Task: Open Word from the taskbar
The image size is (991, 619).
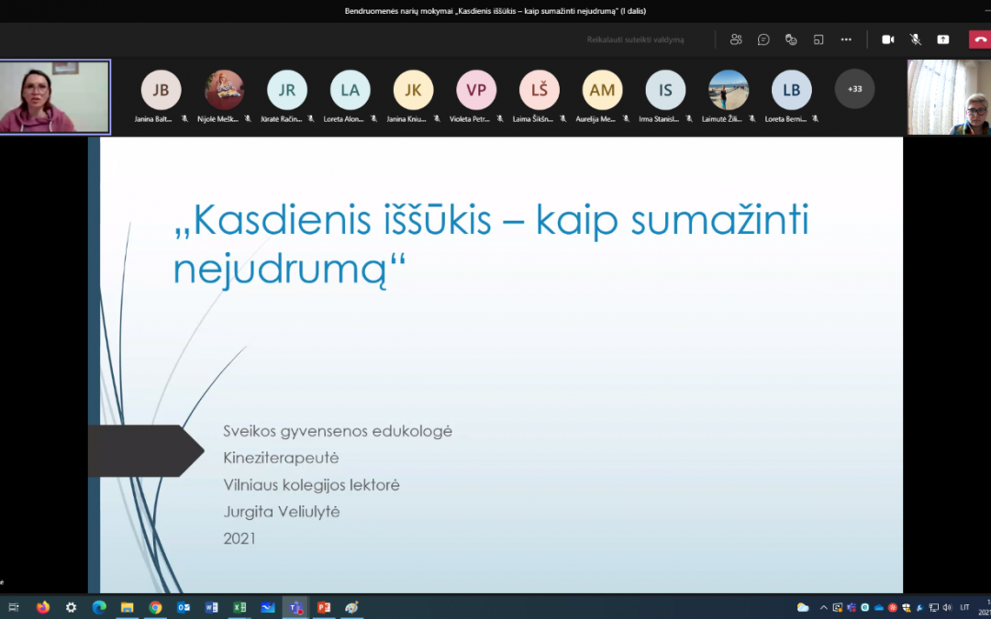Action: tap(212, 608)
